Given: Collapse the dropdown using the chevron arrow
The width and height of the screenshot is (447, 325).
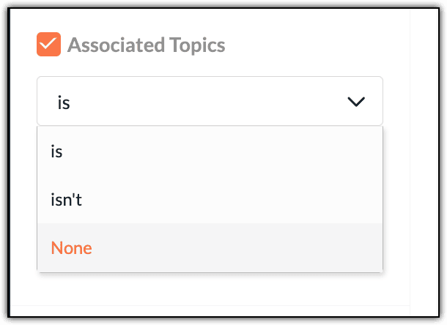Looking at the screenshot, I should [x=356, y=102].
